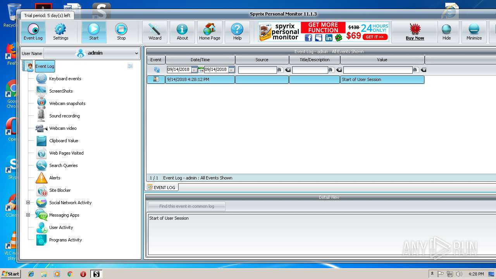Open the User Name admin dropdown

tap(91, 53)
